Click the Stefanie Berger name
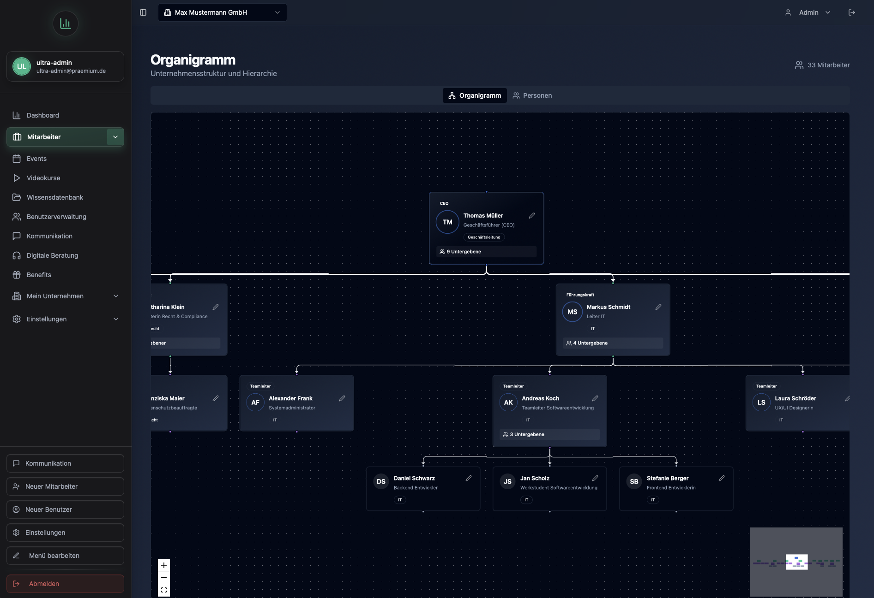Screen dimensions: 874x598 click(668, 478)
